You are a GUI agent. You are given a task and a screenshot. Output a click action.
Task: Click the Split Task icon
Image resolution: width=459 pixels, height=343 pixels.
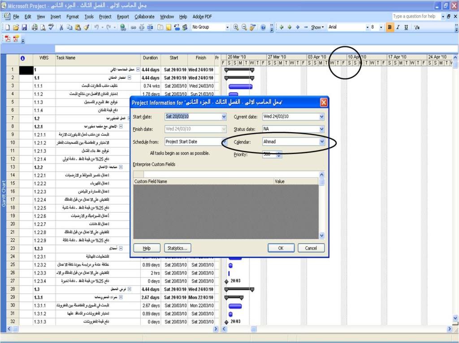point(150,27)
